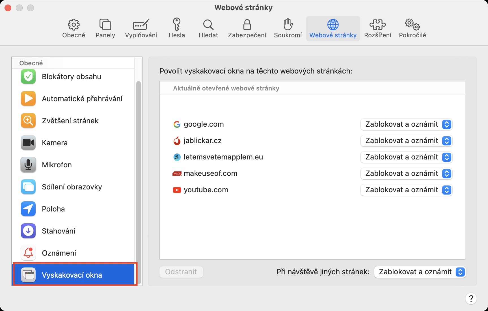Expand the 'Při návštěvě jiných stránek' dropdown
This screenshot has width=488, height=311.
[420, 272]
